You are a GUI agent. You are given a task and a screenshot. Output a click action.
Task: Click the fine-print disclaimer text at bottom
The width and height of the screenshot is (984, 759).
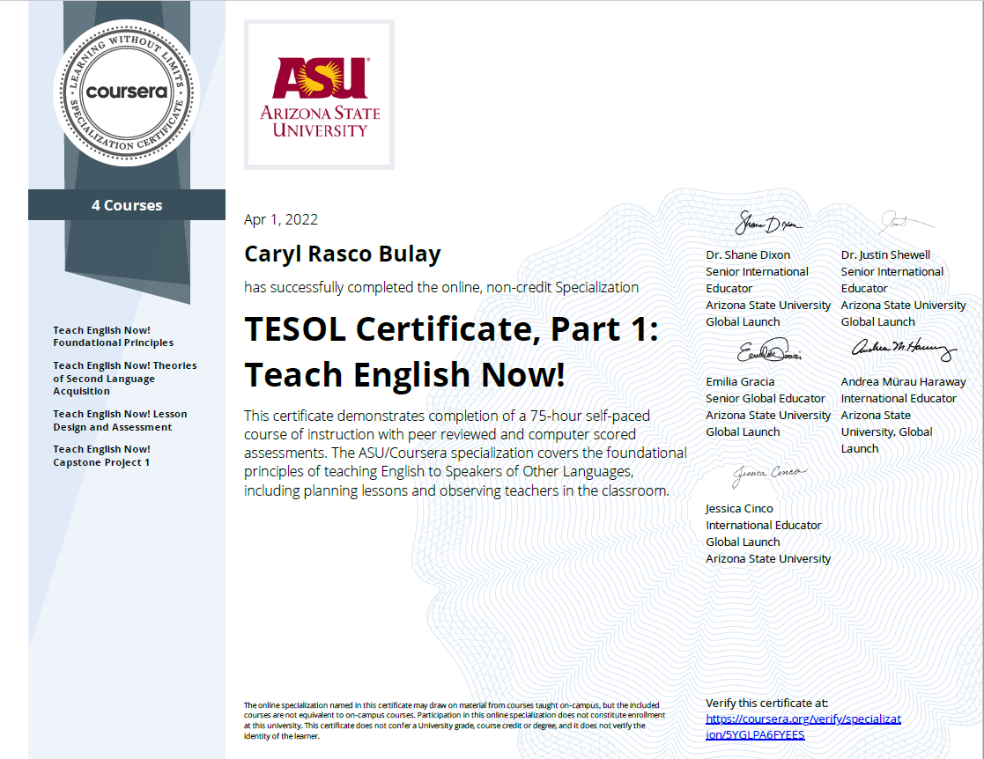[x=454, y=720]
